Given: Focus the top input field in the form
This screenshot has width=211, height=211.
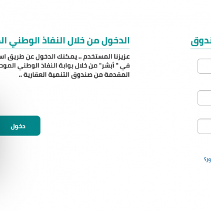Looking at the screenshot, I should pos(205,66).
